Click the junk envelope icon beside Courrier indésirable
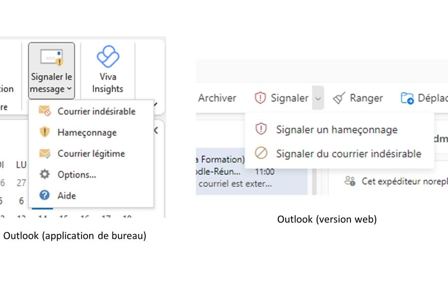The width and height of the screenshot is (448, 298). point(45,111)
